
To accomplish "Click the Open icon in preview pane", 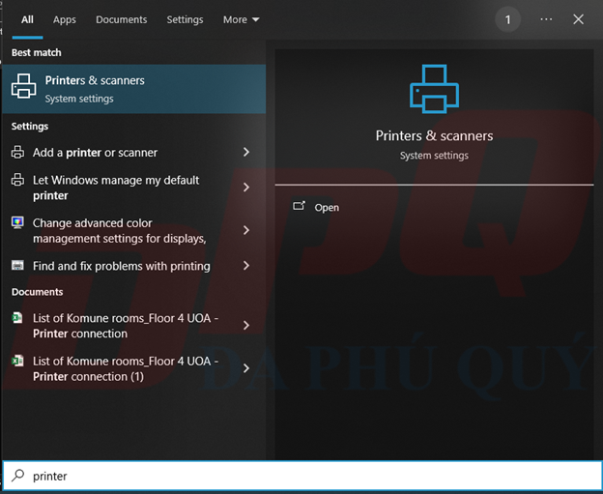I will (x=300, y=206).
